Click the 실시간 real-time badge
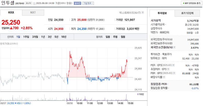Screen dimensions: 203x106 coord(77,3)
